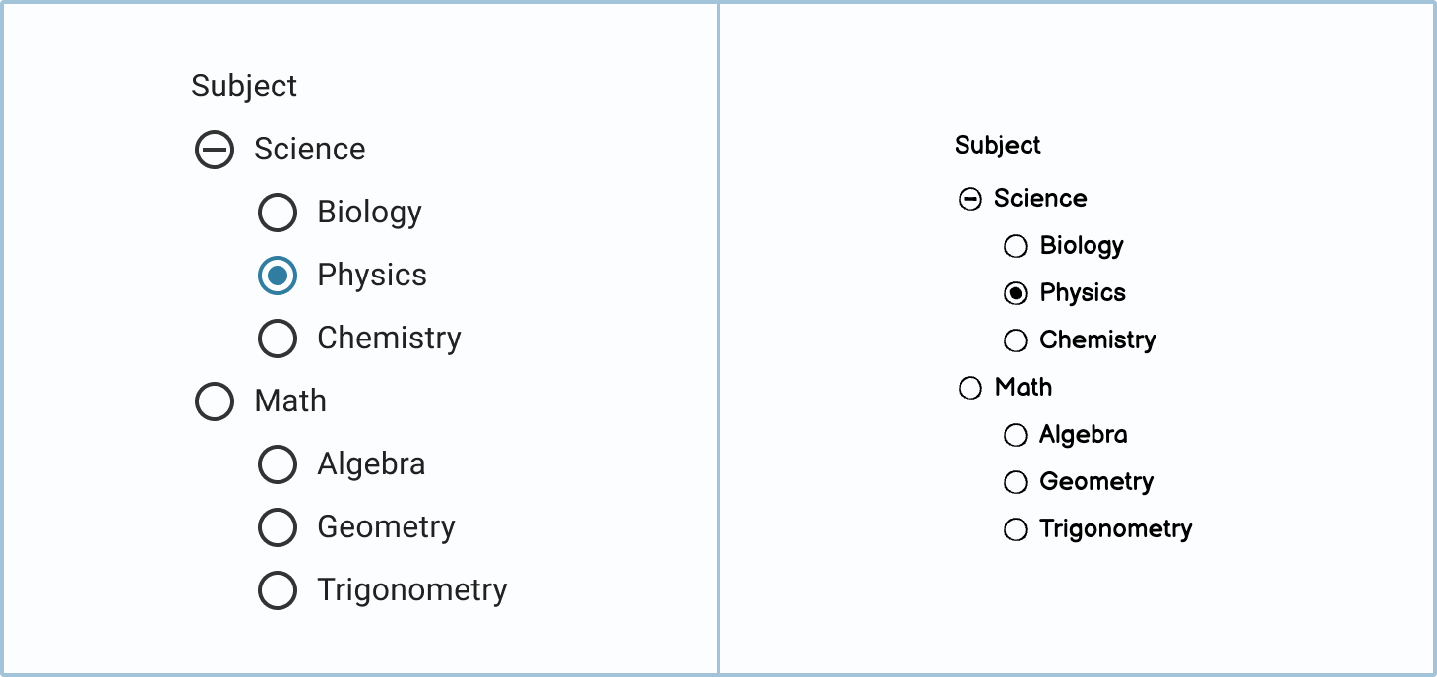The image size is (1437, 677).
Task: Pick the Algebra radio button in large panel
Action: 278,464
